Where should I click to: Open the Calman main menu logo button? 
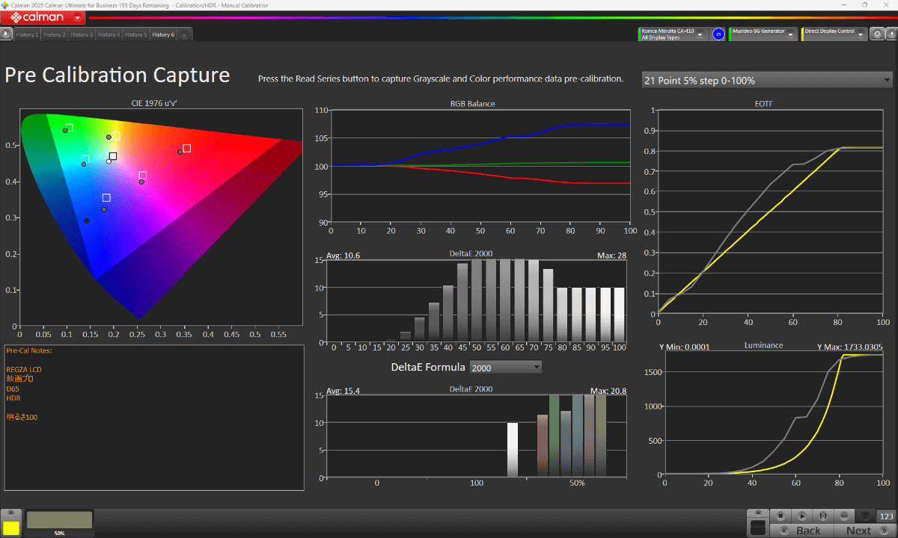click(42, 16)
